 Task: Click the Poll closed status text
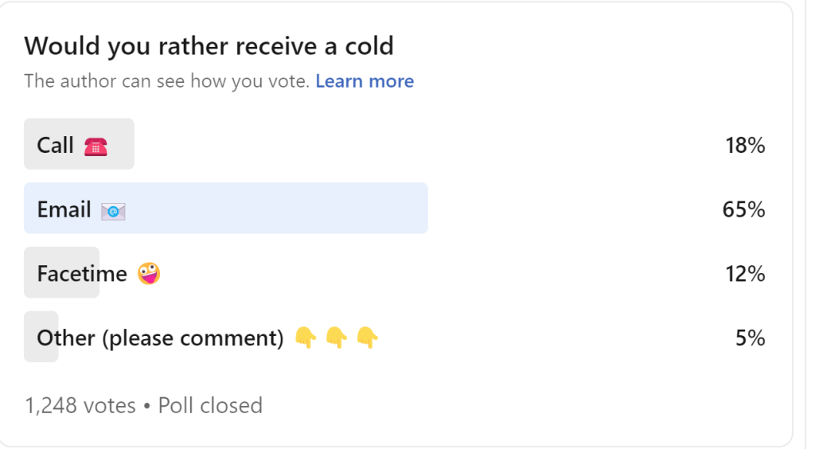210,405
